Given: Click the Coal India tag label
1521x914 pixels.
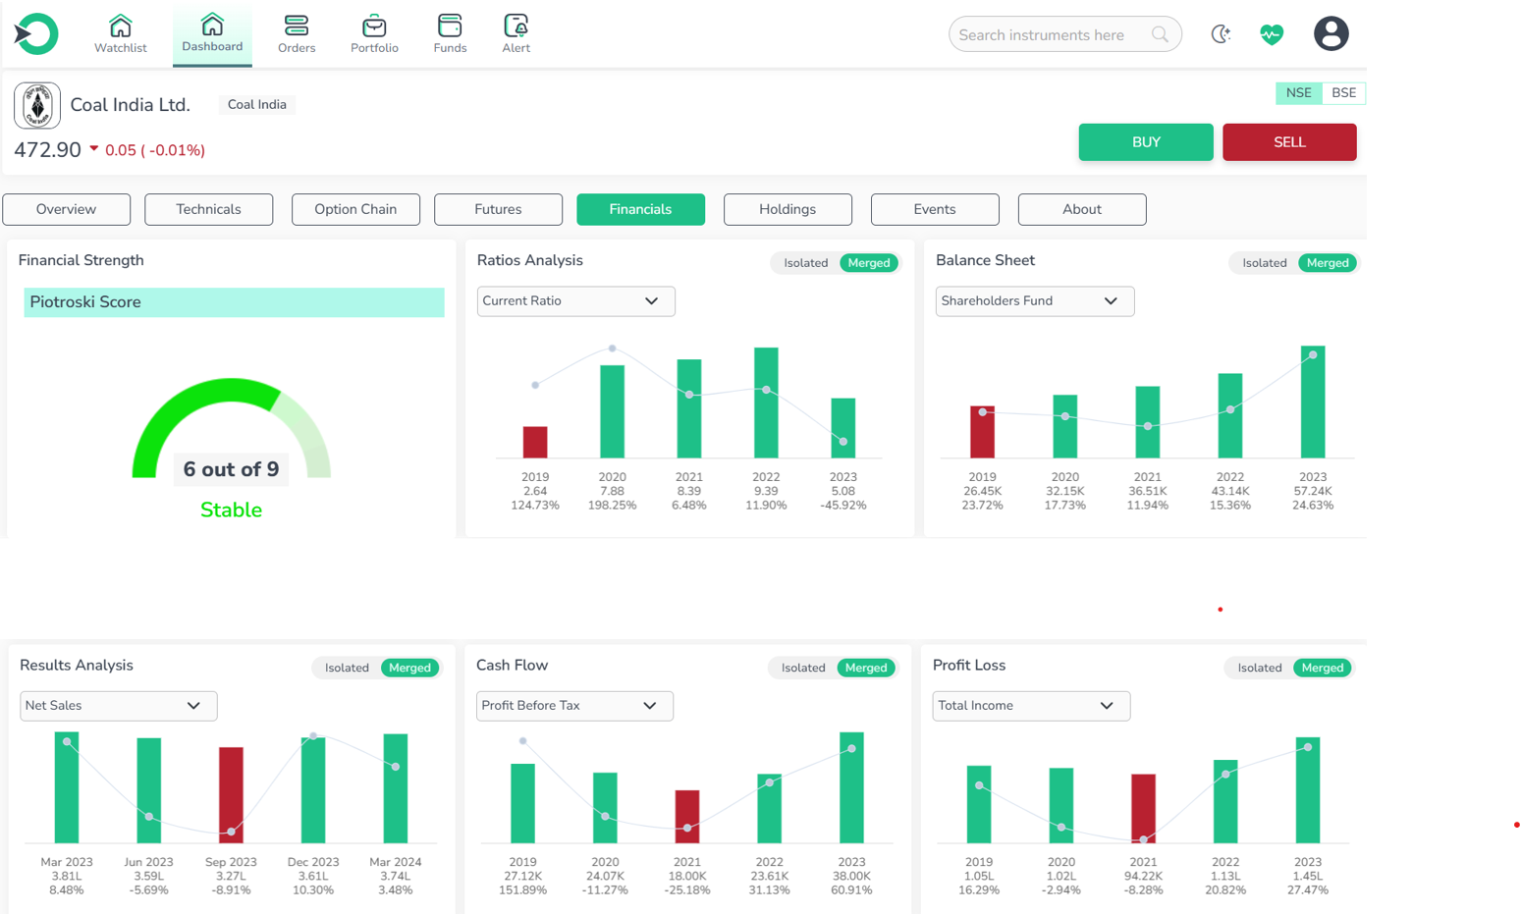Looking at the screenshot, I should (257, 105).
